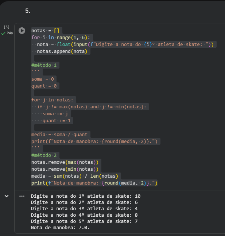225x236 pixels.
Task: Click the line 'notas.remove(max(notas))'
Action: [x=65, y=162]
